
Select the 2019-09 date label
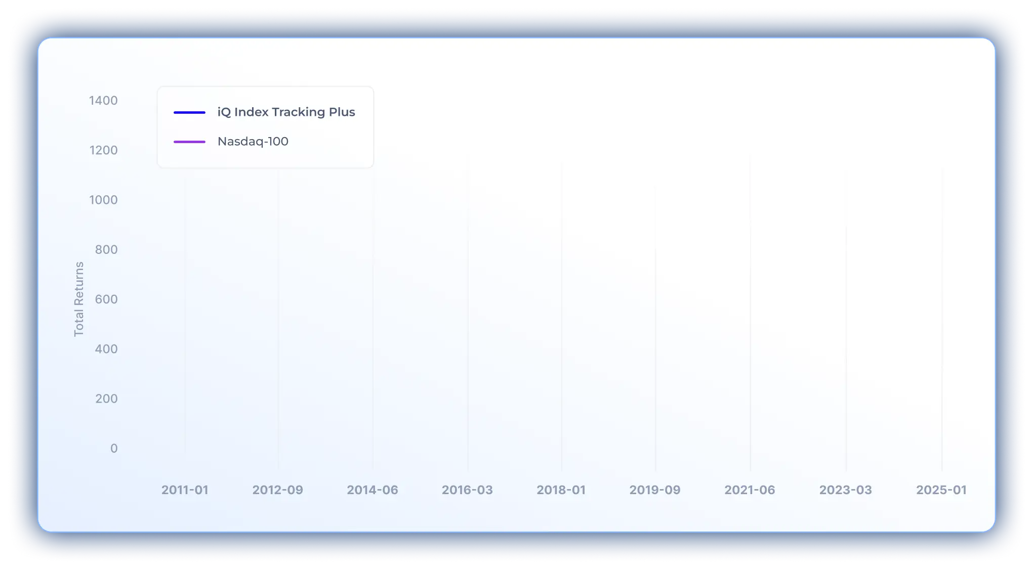654,490
